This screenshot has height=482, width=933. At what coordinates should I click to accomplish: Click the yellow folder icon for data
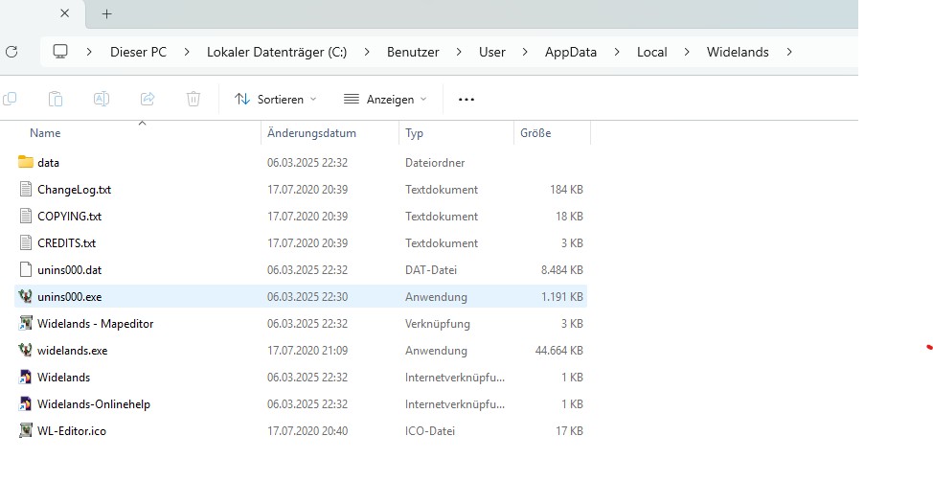click(26, 162)
